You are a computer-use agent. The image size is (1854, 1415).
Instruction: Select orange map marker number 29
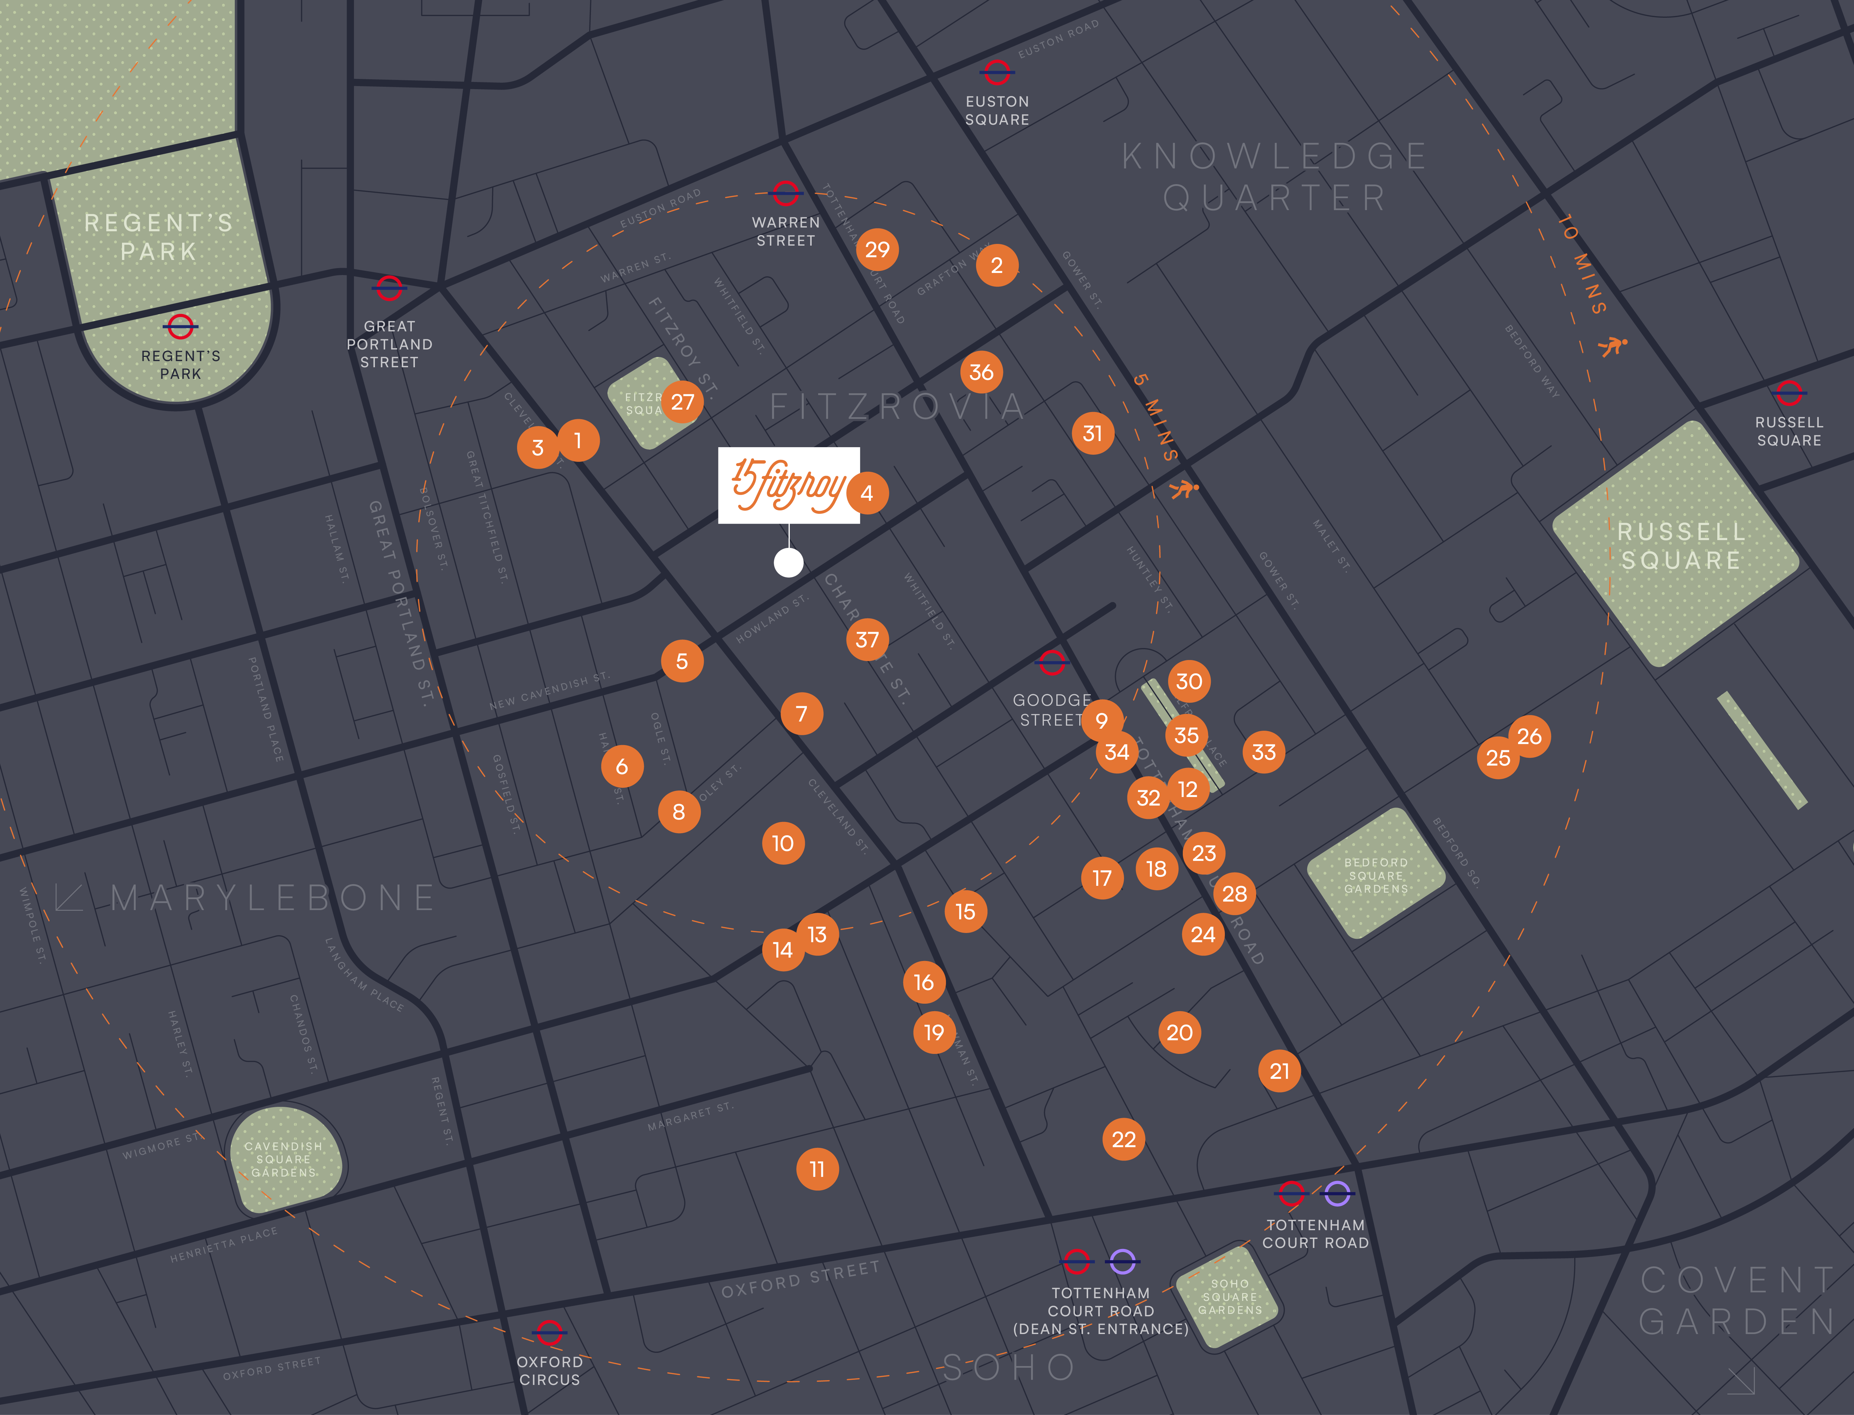[x=877, y=249]
